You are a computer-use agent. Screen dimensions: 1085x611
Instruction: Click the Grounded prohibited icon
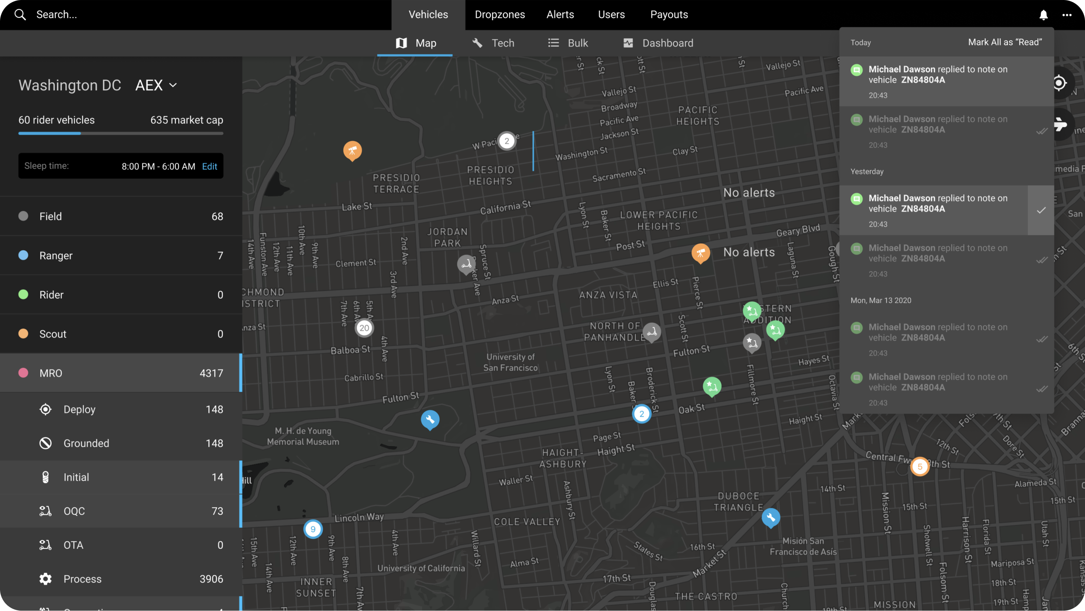pos(45,443)
